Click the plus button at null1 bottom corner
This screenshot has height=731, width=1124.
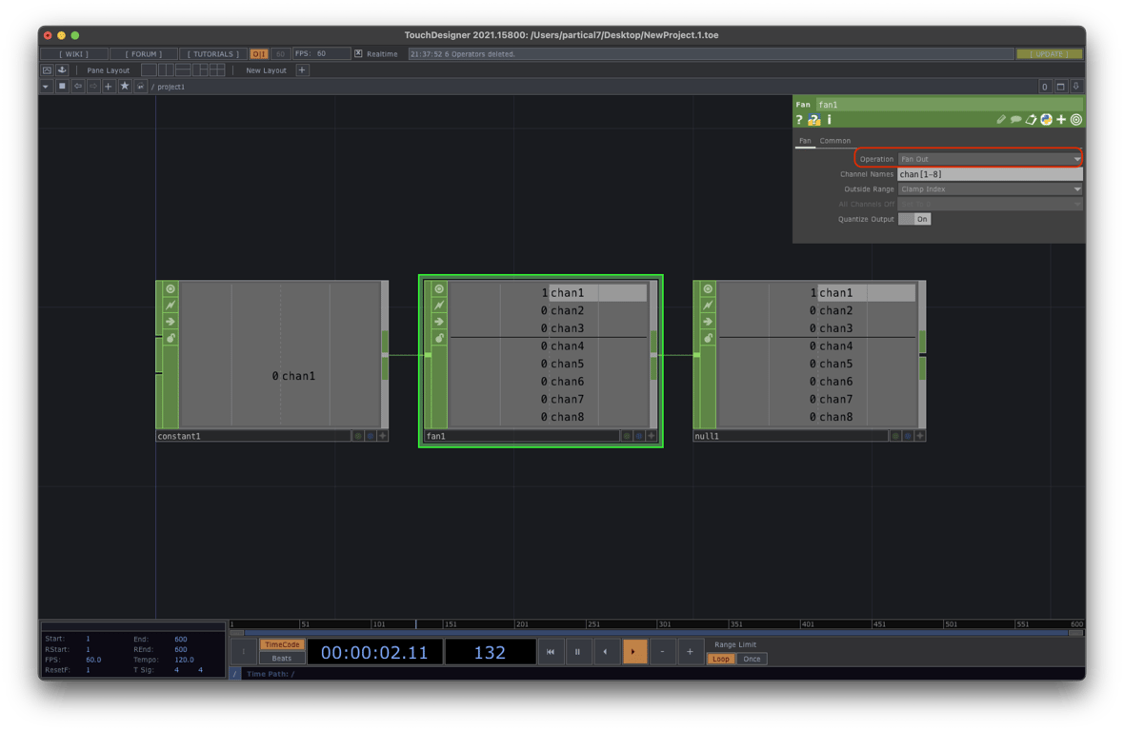[920, 435]
